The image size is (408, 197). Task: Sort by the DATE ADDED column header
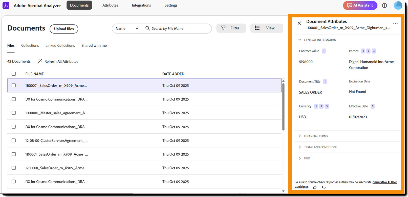click(173, 74)
